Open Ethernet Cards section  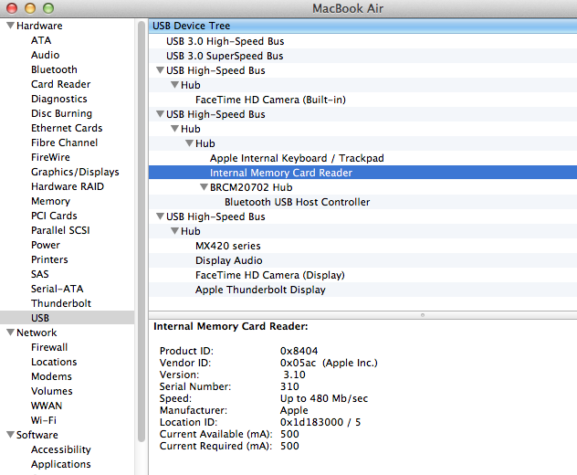67,128
